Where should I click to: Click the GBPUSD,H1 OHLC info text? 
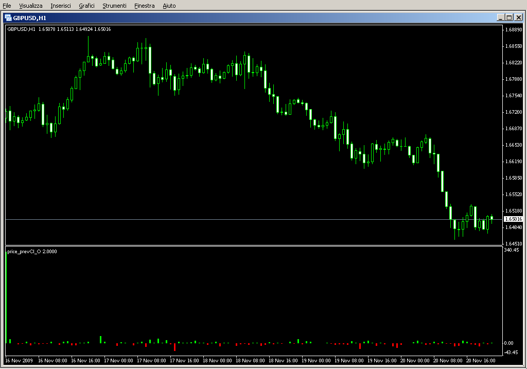pos(59,29)
